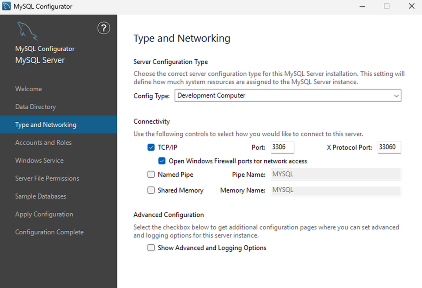Enable the Named Pipe checkbox
422x288 pixels.
coord(151,174)
